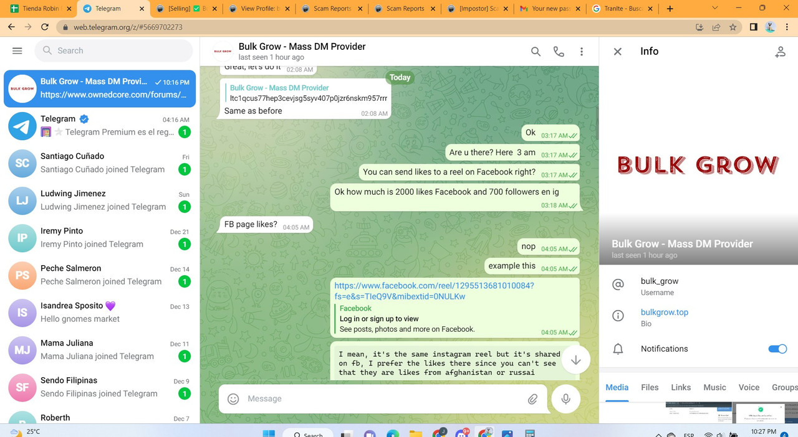Screen dimensions: 798x437
Task: Switch to the Gmail Your new password tab
Action: coord(550,9)
